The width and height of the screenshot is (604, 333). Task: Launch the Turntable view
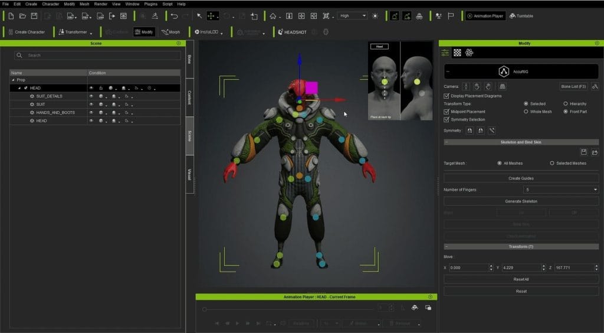point(521,16)
